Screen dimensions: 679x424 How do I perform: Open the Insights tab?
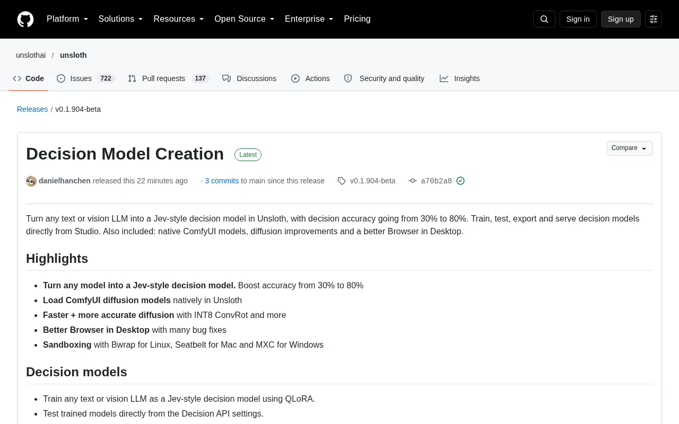click(459, 78)
